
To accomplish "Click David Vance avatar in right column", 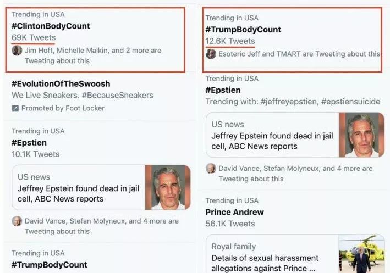I will [x=211, y=169].
